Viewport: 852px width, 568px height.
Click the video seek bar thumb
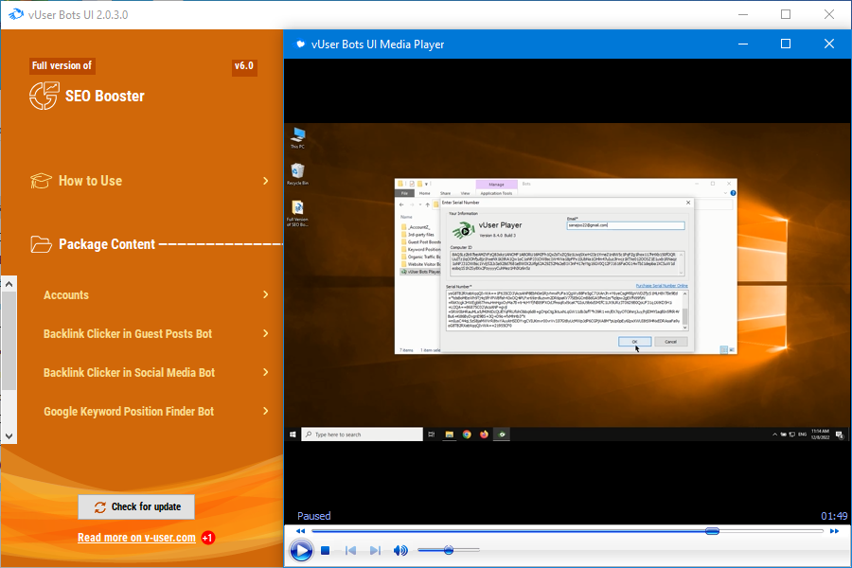tap(712, 531)
